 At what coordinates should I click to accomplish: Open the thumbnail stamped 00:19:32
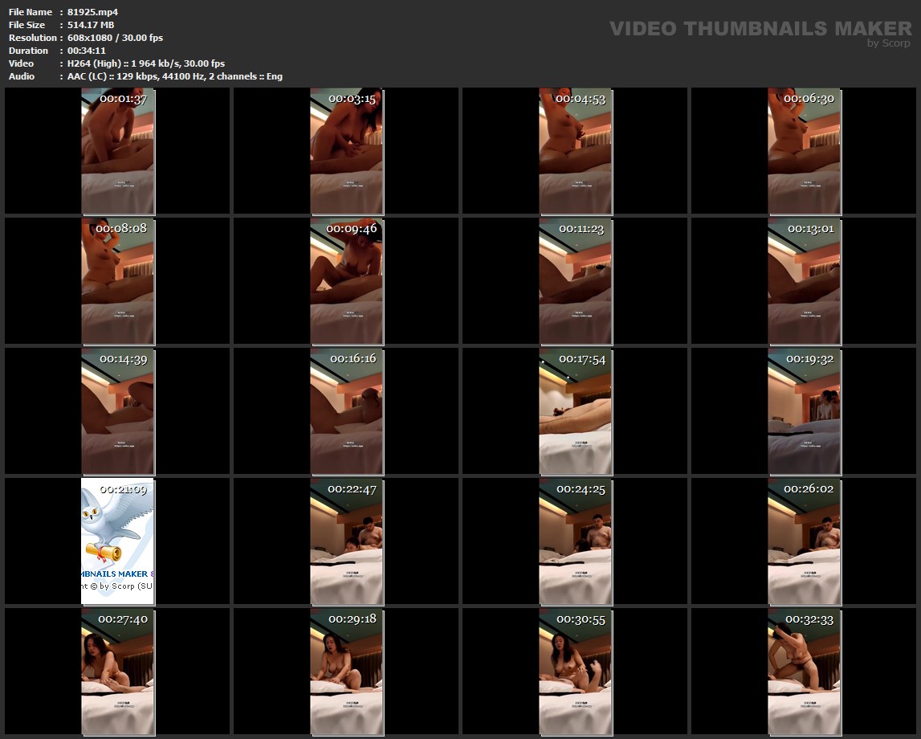(804, 411)
